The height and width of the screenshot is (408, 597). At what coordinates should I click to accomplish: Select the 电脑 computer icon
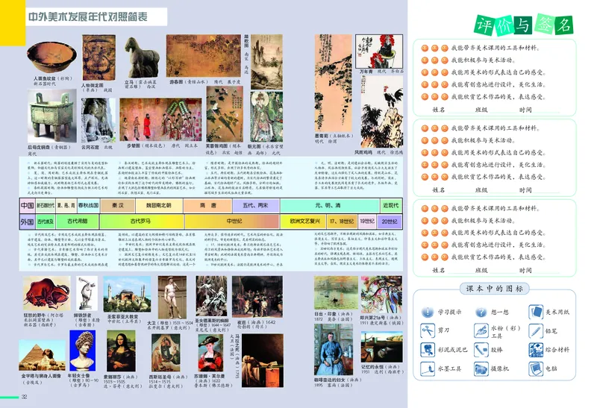[x=535, y=368]
